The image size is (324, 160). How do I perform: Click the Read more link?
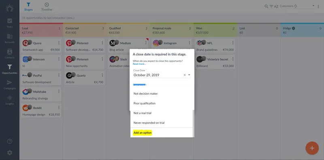click(x=139, y=64)
